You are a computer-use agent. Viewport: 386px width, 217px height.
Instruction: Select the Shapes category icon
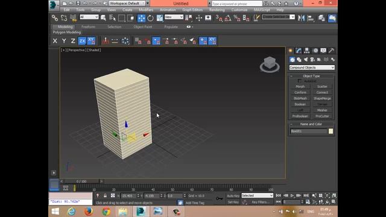click(299, 60)
